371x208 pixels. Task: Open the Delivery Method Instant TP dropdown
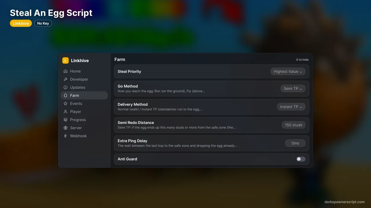click(x=291, y=107)
